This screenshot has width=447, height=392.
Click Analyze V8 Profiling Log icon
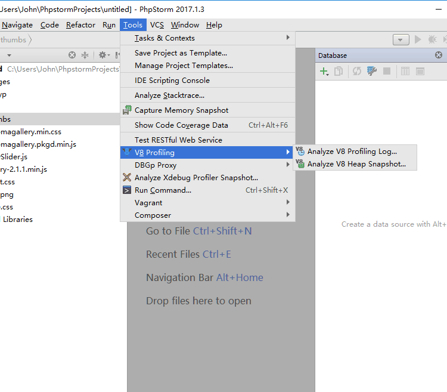tap(300, 151)
